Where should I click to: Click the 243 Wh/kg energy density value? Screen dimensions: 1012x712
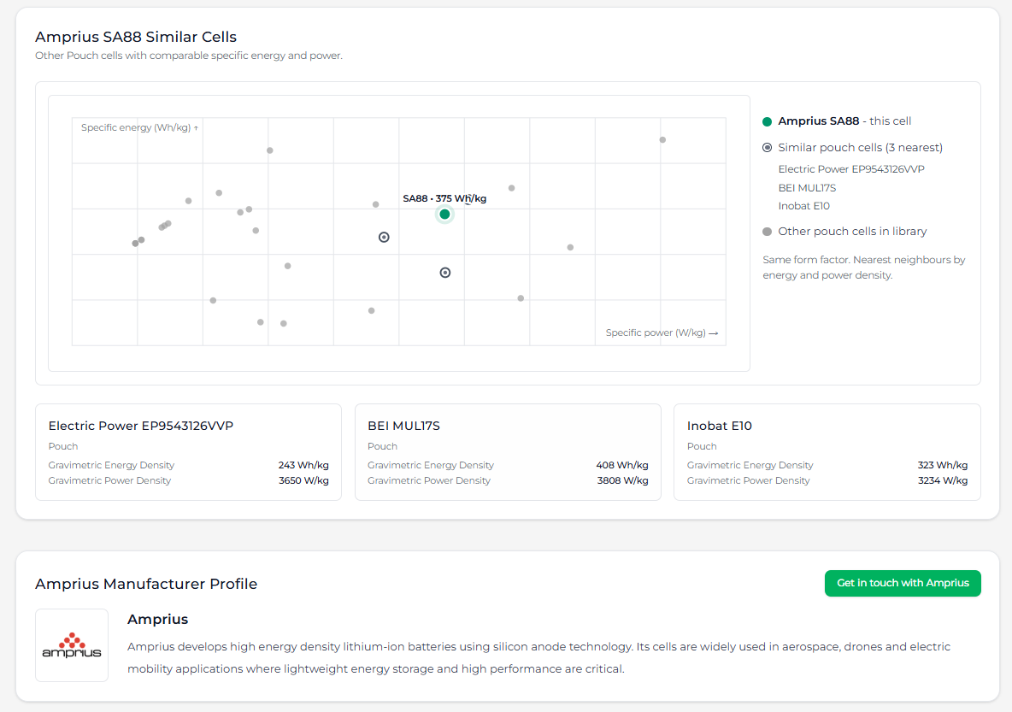pyautogui.click(x=303, y=465)
